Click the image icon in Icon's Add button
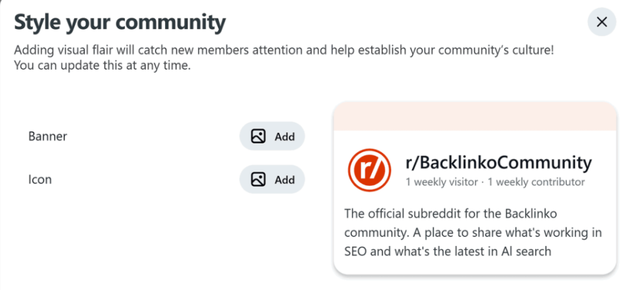Image resolution: width=625 pixels, height=290 pixels. click(x=258, y=180)
